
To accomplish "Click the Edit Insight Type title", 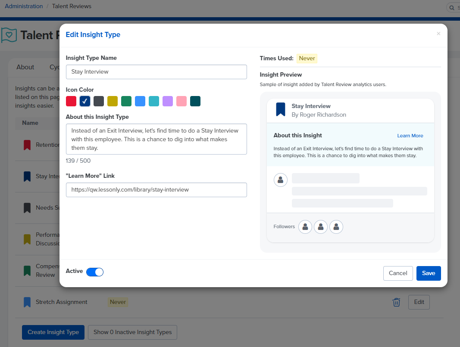I will [93, 34].
